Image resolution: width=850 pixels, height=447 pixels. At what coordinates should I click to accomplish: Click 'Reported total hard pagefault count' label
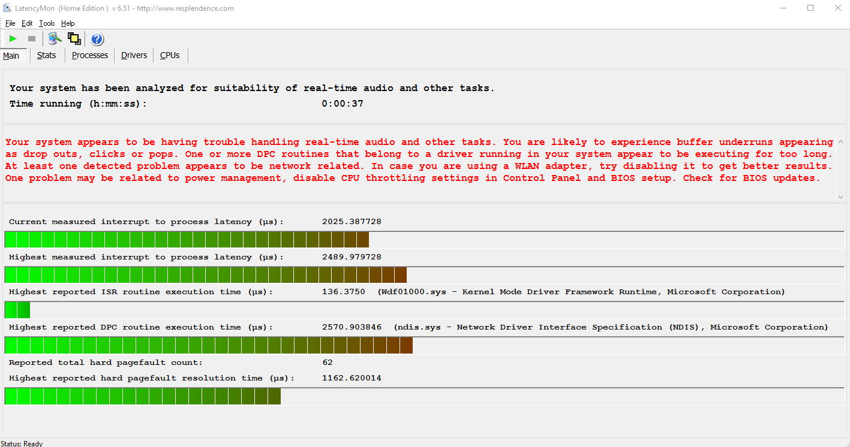(106, 363)
